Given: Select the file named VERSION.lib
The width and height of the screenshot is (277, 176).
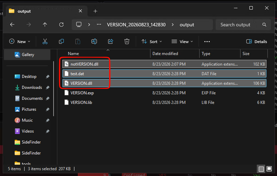Looking at the screenshot, I should click(x=81, y=102).
